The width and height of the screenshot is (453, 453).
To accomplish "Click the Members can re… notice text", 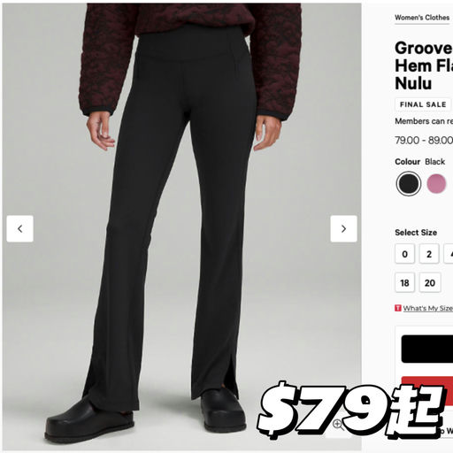I will point(424,121).
